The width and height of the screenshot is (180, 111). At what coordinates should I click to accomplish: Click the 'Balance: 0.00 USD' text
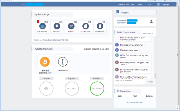126,5
